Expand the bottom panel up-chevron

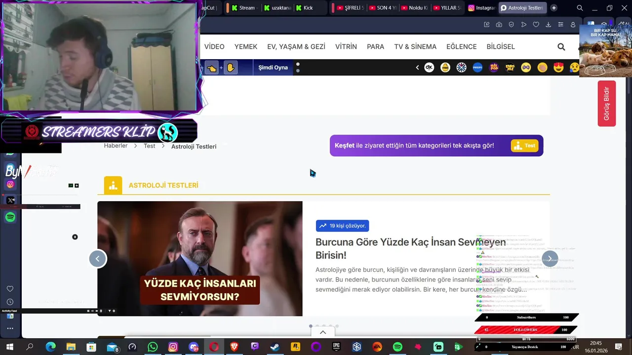coord(323,332)
